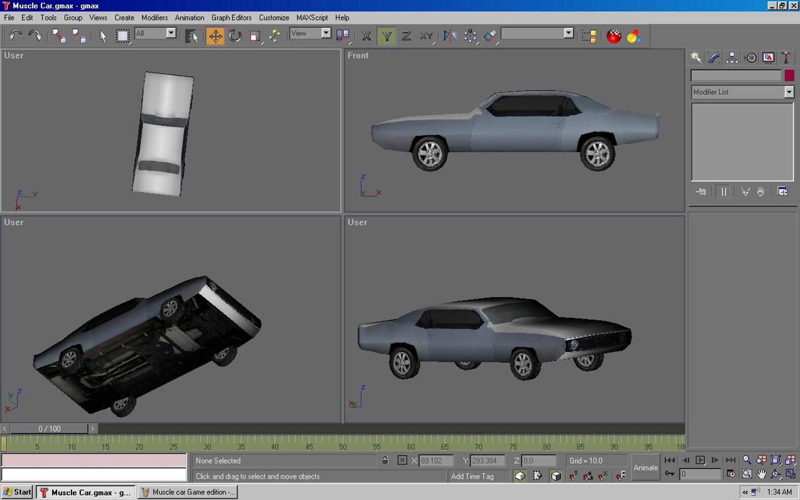800x500 pixels.
Task: Open the Utilities hammer panel tab
Action: [786, 57]
